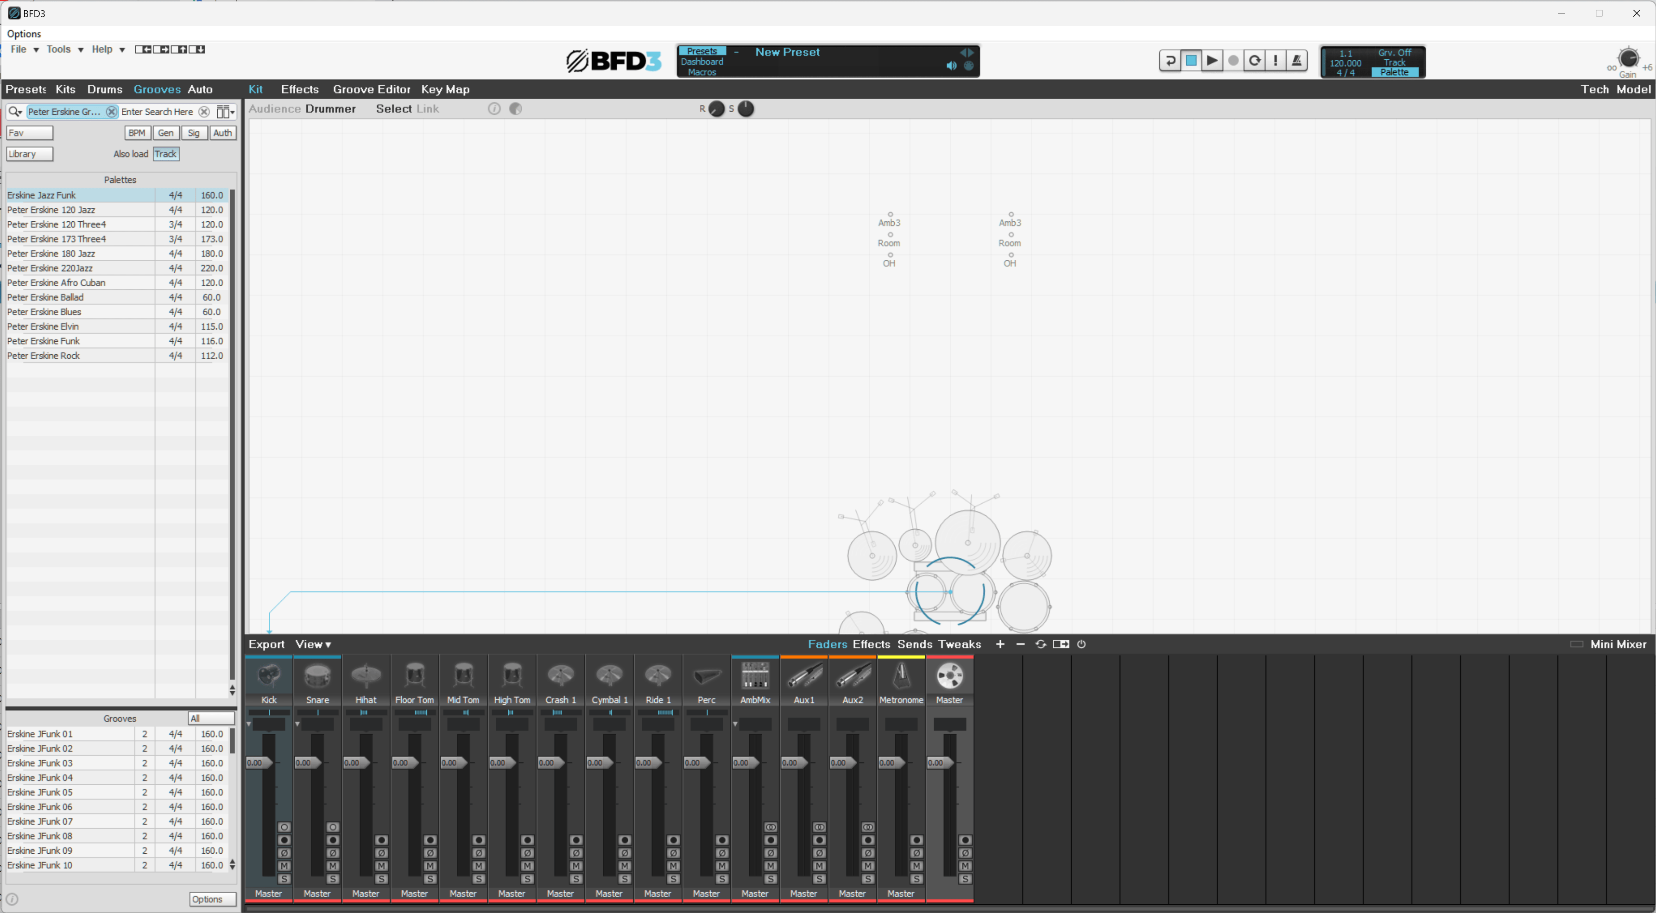Image resolution: width=1656 pixels, height=913 pixels.
Task: Solo the Kick channel
Action: tap(284, 879)
